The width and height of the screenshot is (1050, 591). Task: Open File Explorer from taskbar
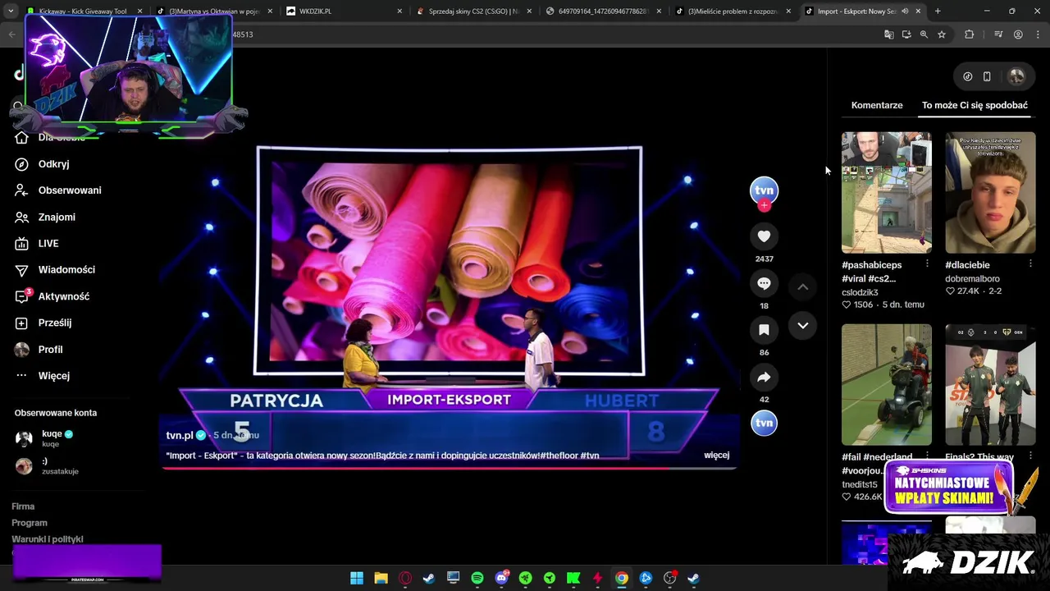[x=381, y=578]
